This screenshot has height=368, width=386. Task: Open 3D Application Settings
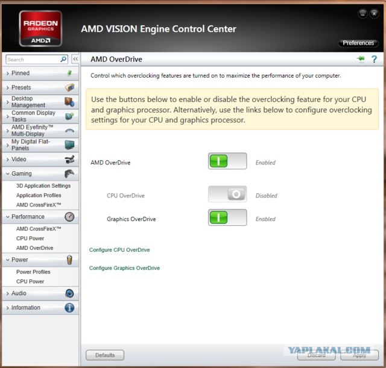tap(43, 186)
